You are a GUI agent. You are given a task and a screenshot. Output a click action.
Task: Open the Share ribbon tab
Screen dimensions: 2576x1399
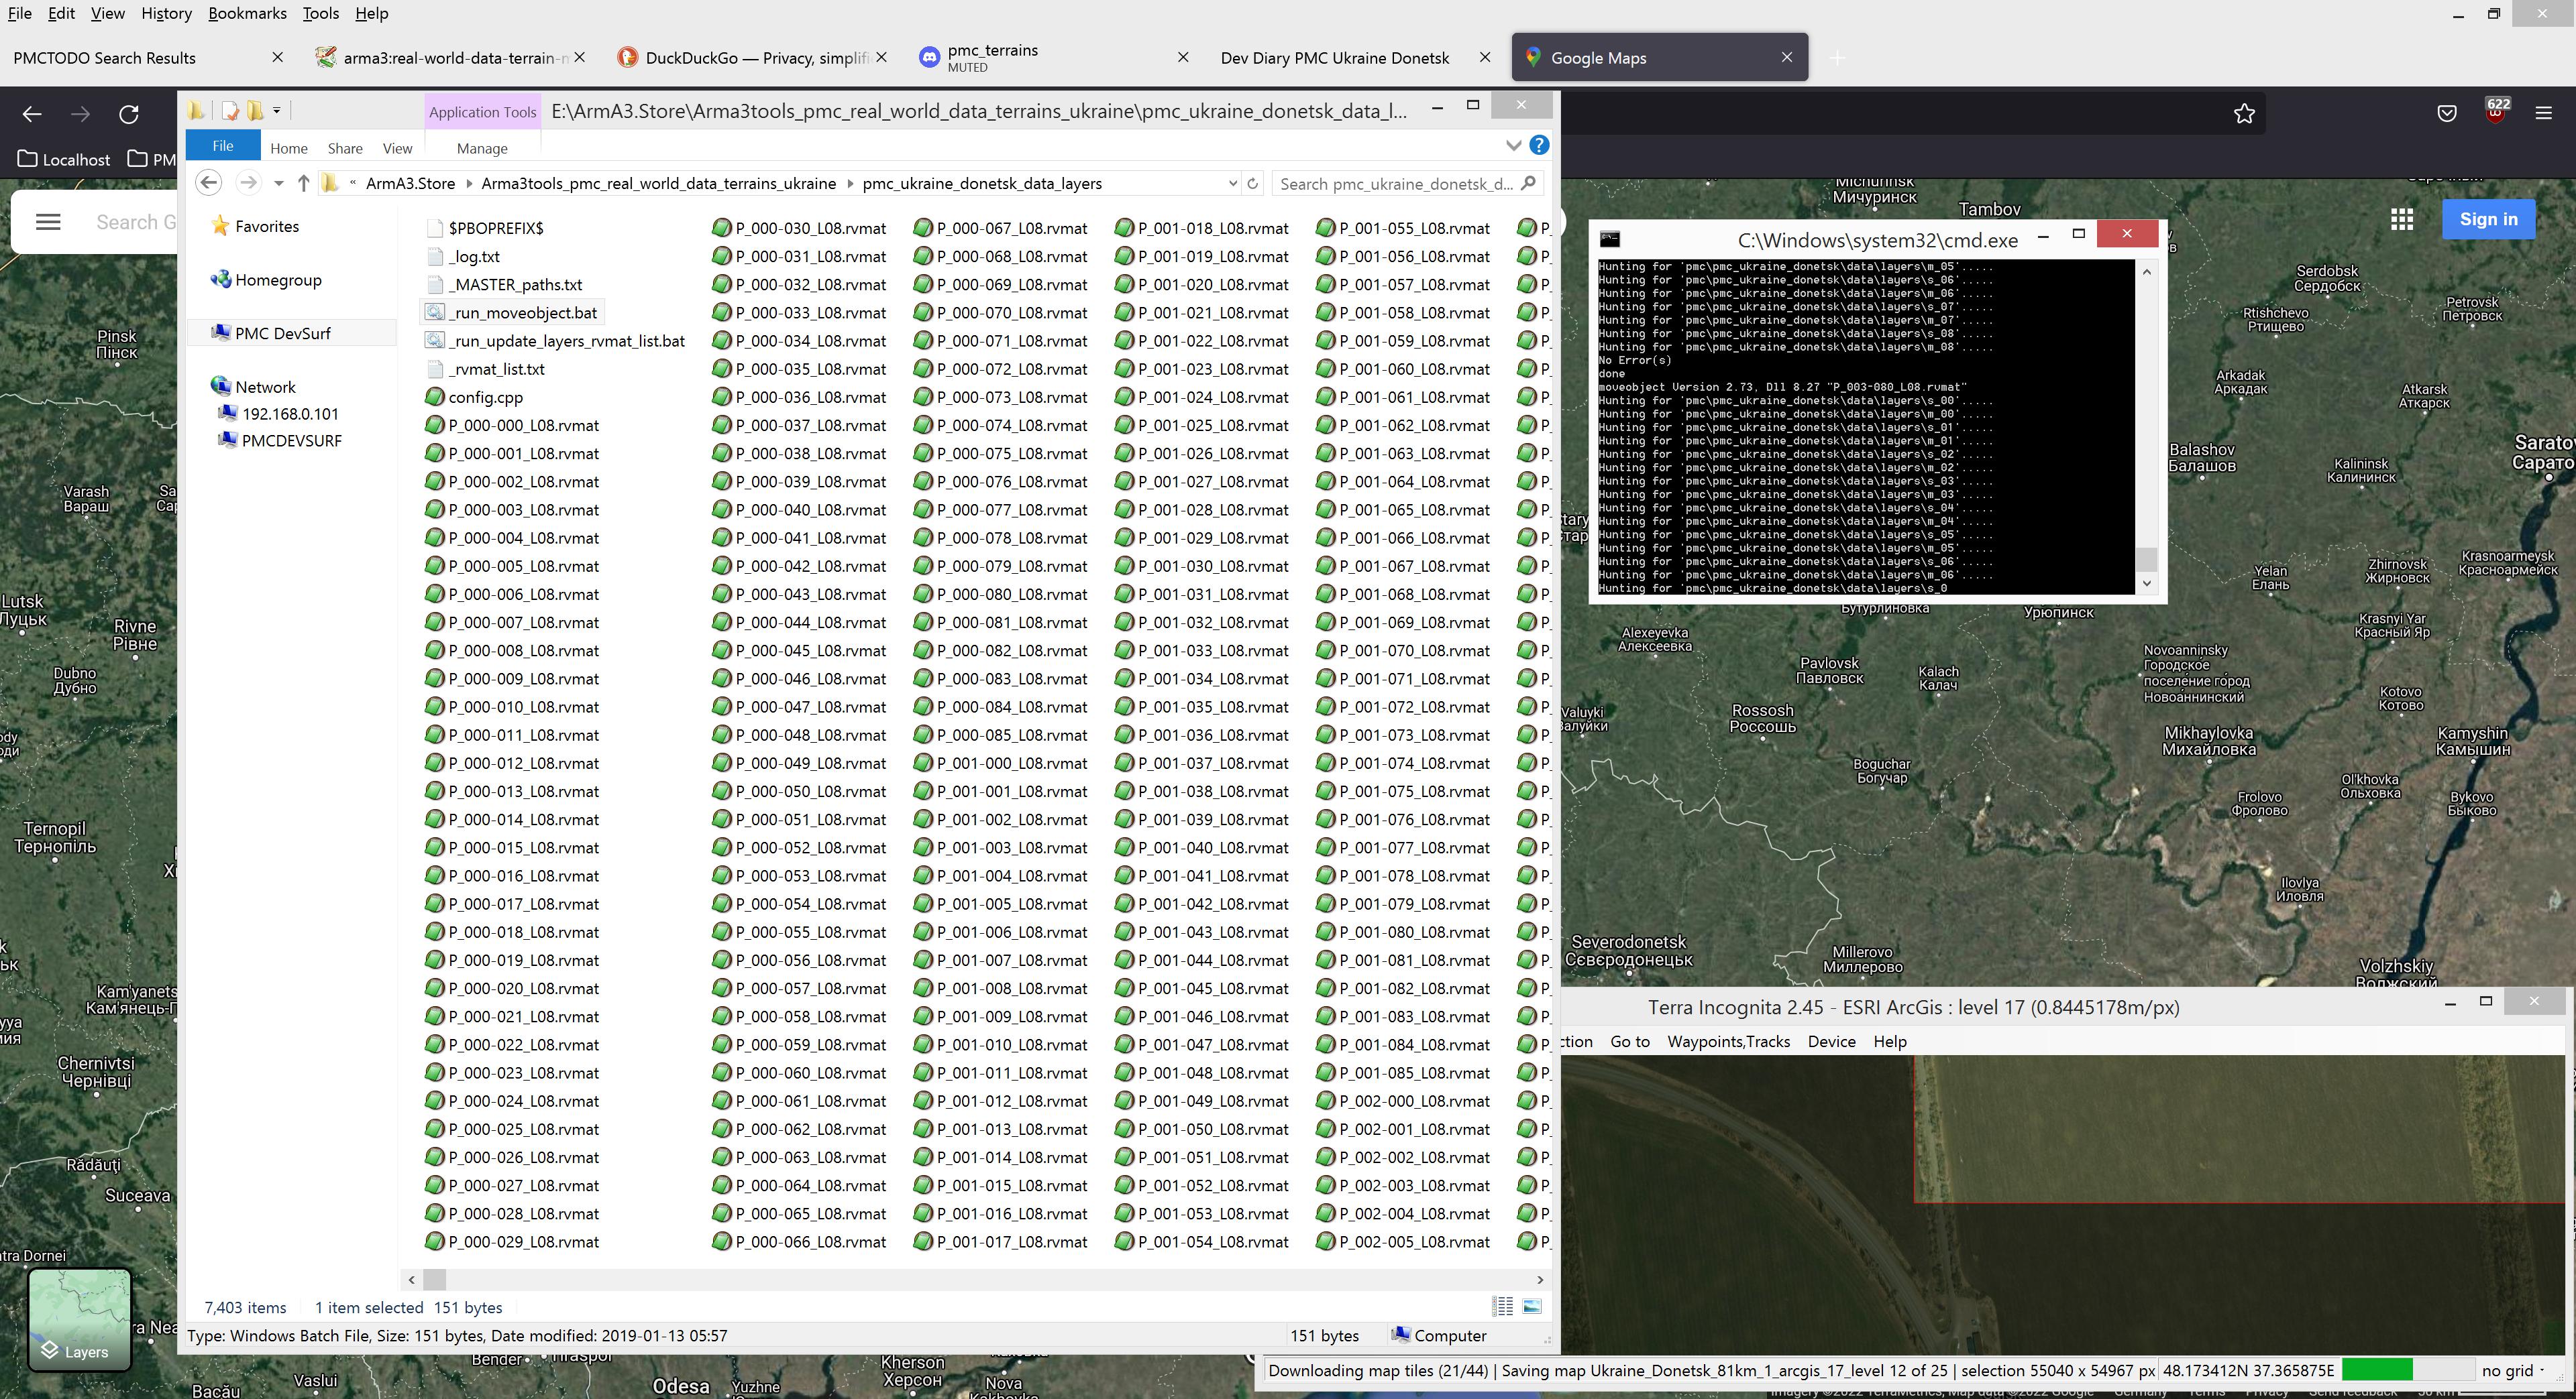pyautogui.click(x=345, y=148)
